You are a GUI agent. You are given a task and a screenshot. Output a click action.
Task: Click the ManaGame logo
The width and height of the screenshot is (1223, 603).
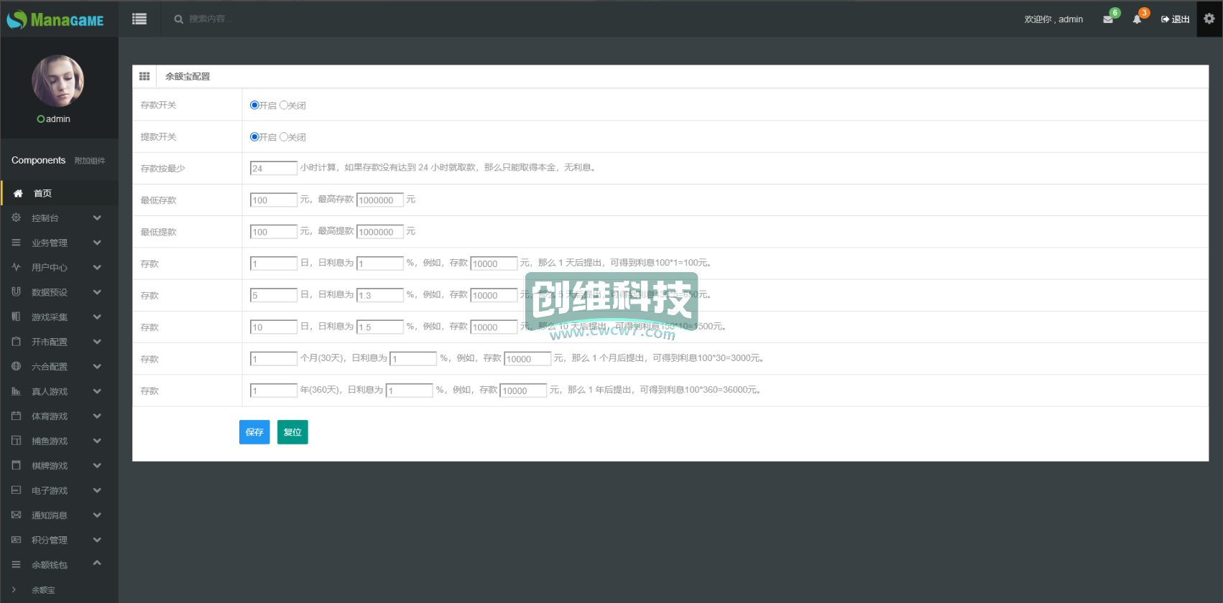(55, 19)
